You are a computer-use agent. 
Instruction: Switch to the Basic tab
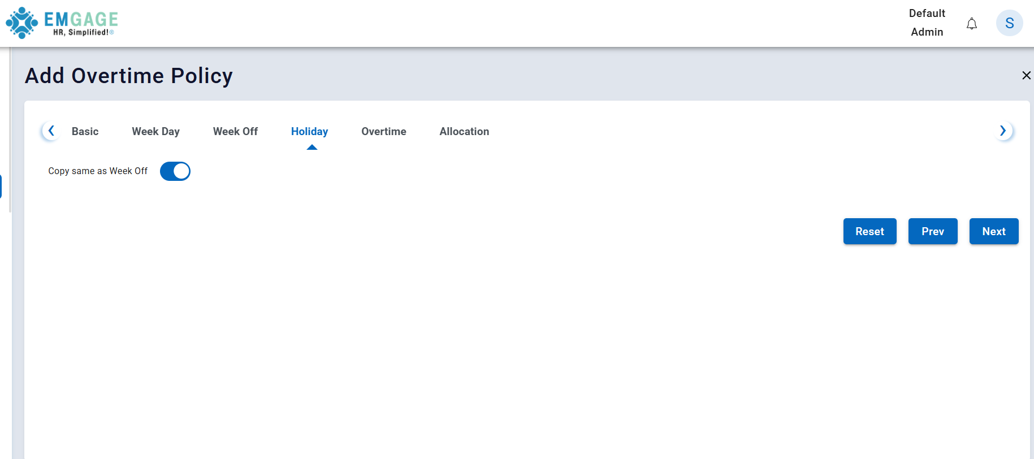click(x=85, y=132)
